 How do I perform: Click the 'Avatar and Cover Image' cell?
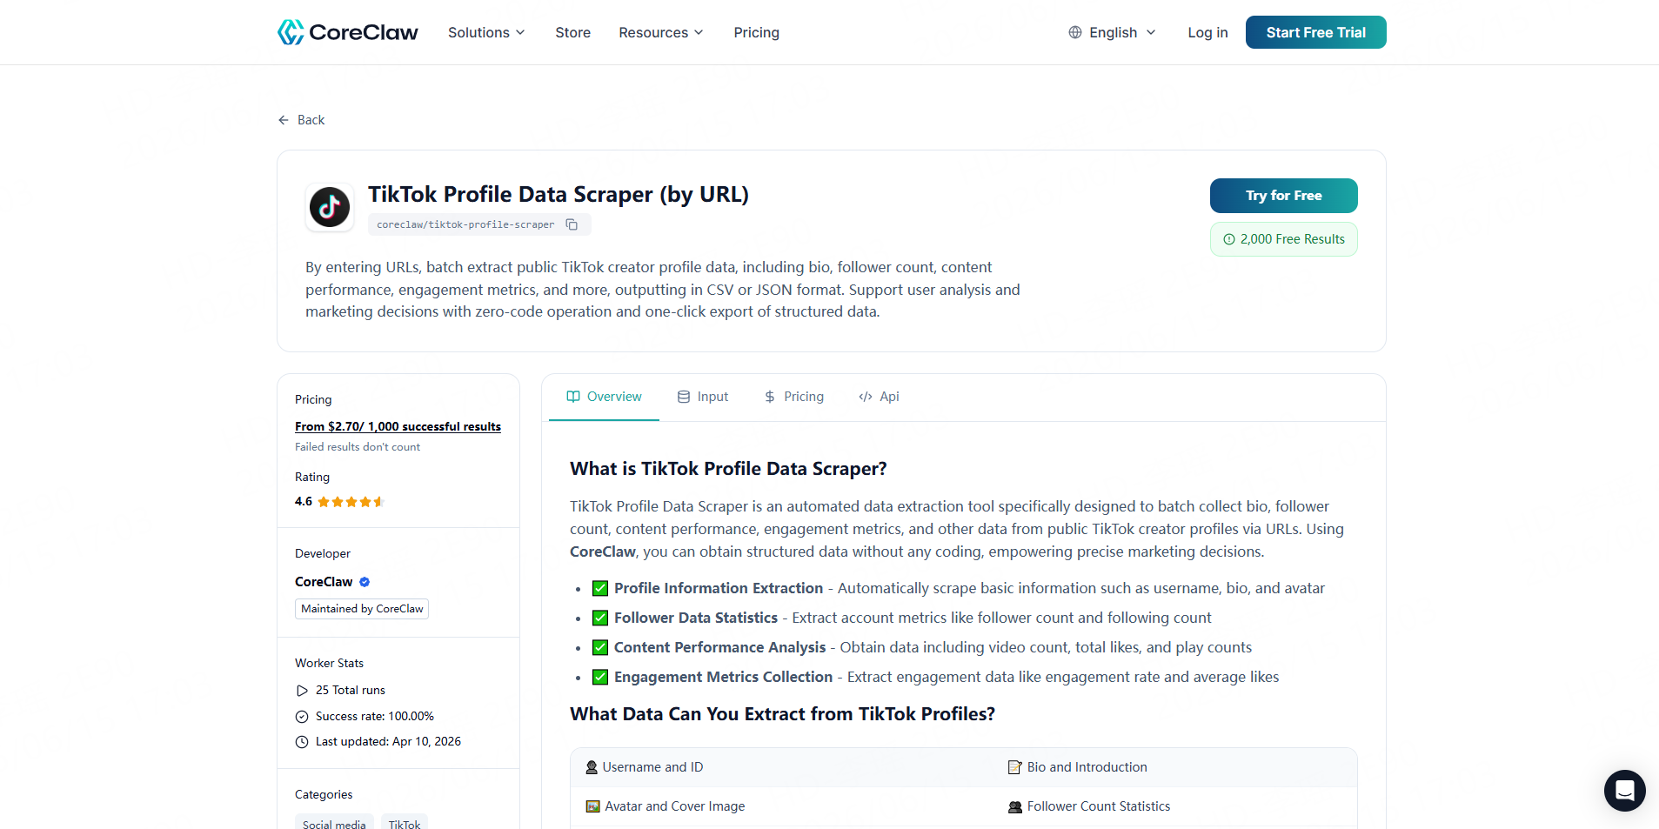[781, 806]
